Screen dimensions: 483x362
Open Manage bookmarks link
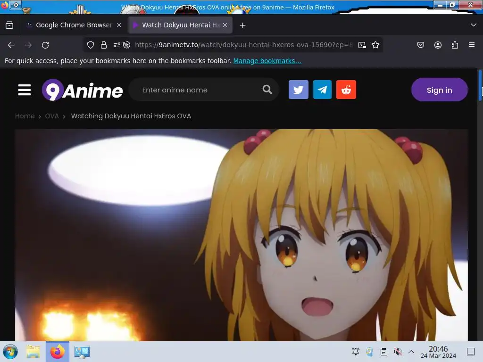pyautogui.click(x=267, y=61)
